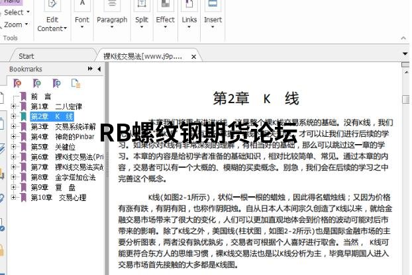
Task: Select bookmark 第8章 金字塔加仓法
Action: point(64,177)
